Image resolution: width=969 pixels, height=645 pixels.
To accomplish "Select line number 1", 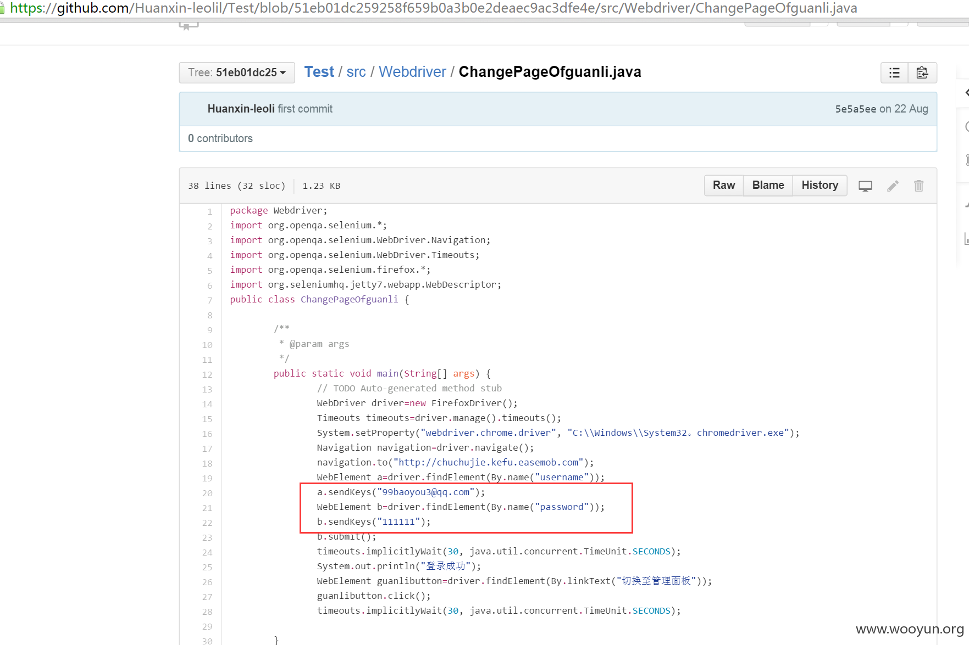I will pyautogui.click(x=209, y=211).
